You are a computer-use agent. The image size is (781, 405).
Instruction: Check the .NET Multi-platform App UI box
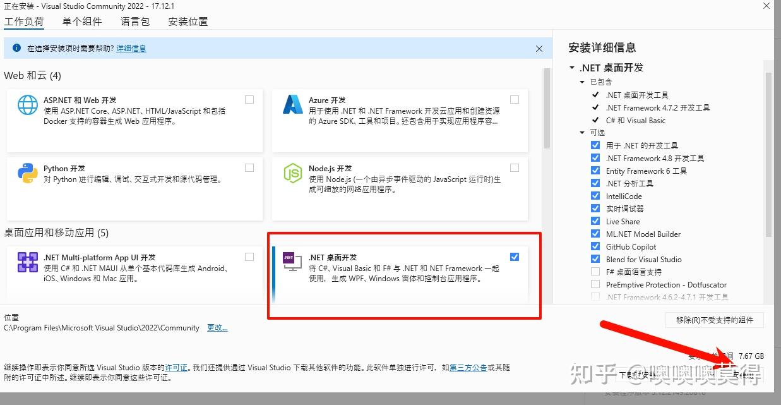tap(249, 257)
